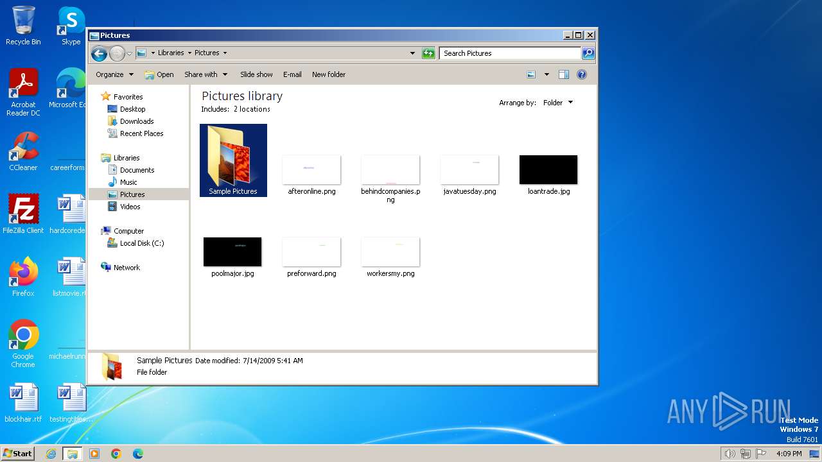Open the Arrange by Folder dropdown
This screenshot has width=822, height=462.
click(557, 103)
